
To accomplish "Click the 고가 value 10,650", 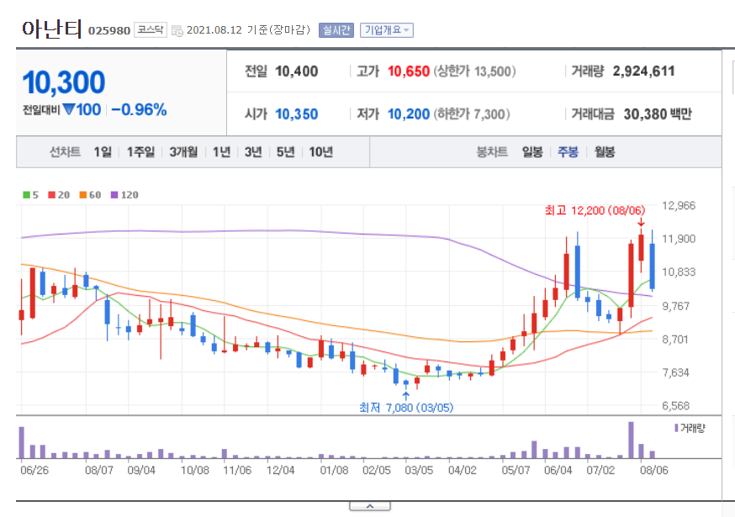I will [409, 71].
